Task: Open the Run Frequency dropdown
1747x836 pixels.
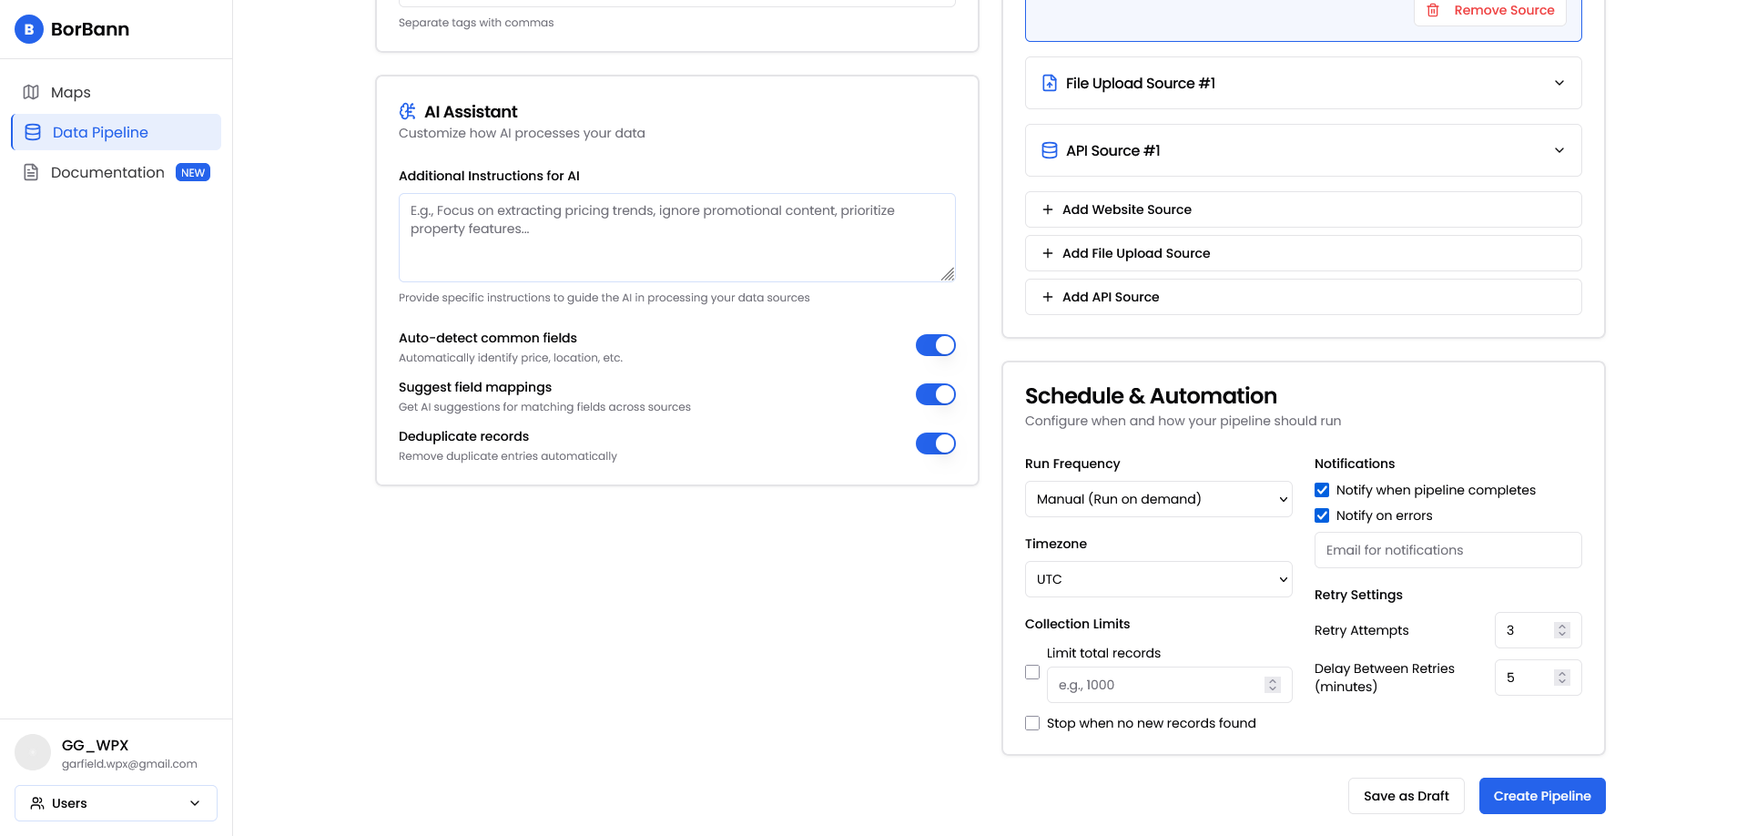Action: 1157,499
